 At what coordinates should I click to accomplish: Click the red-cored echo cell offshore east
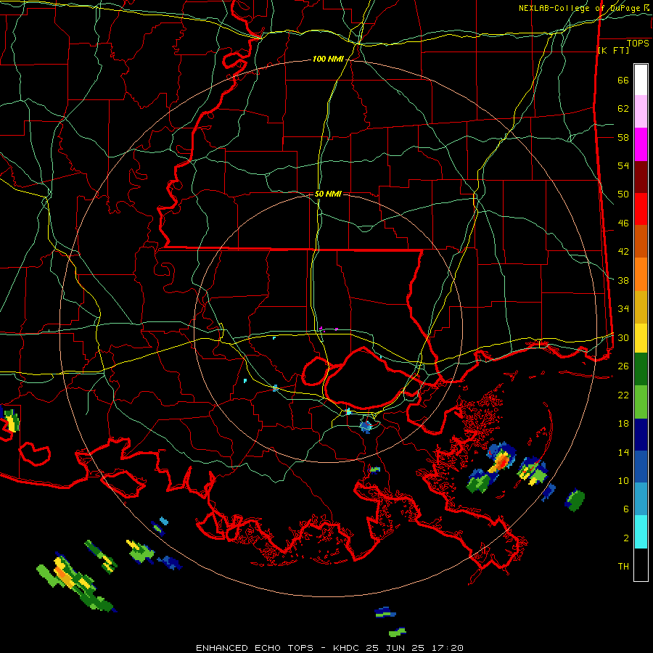[x=501, y=459]
